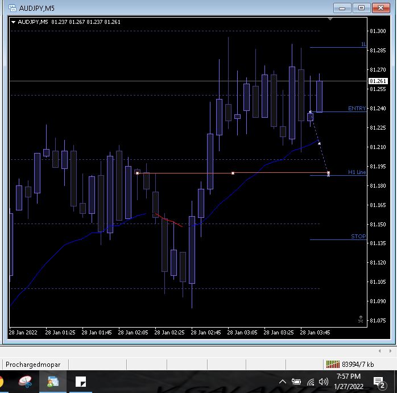Click the horizontal scroll right arrow
The height and width of the screenshot is (393, 397).
click(390, 351)
